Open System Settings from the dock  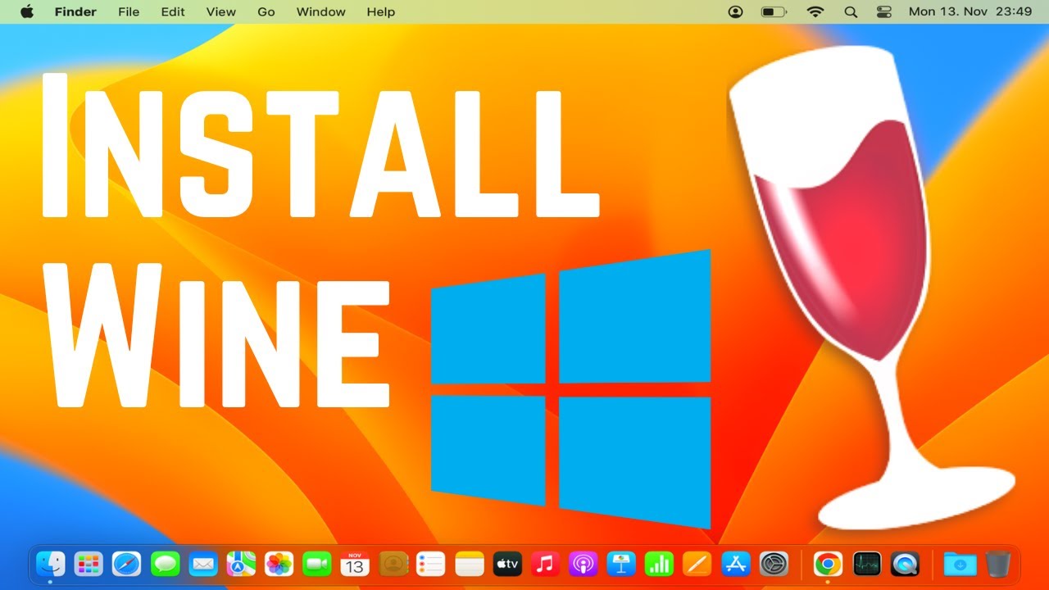pos(774,564)
